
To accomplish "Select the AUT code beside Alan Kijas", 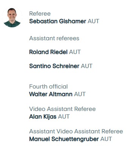I will 64,117.
